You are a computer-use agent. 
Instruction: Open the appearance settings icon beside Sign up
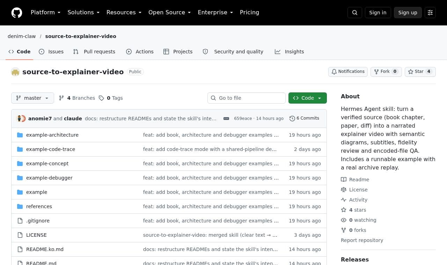[x=430, y=13]
